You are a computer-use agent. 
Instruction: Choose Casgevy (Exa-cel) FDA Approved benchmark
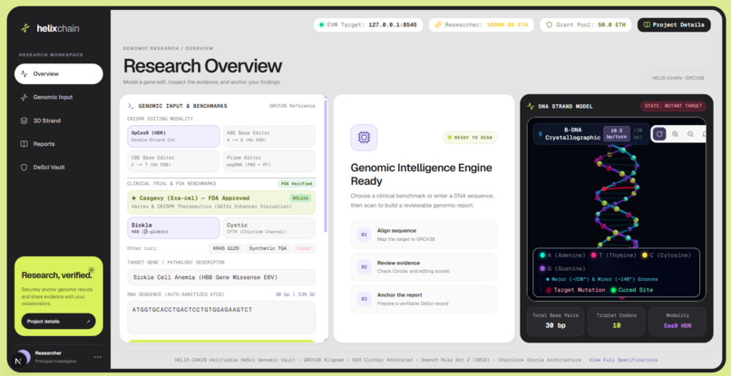click(x=221, y=202)
